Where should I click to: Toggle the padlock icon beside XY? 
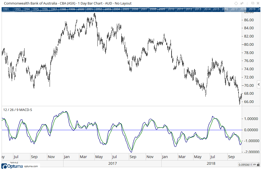click(x=258, y=165)
